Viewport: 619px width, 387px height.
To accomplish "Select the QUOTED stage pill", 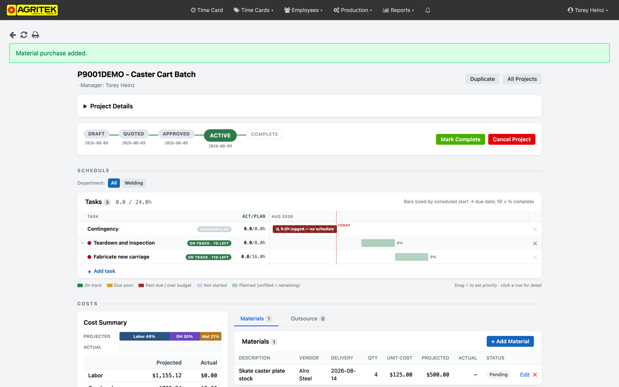I will (x=133, y=134).
